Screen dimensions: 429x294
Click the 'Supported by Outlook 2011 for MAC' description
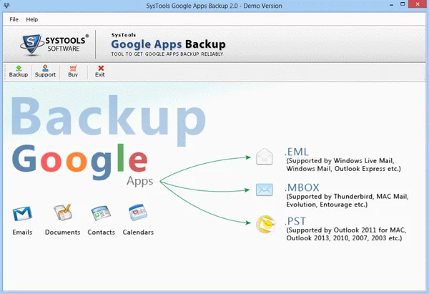[346, 234]
